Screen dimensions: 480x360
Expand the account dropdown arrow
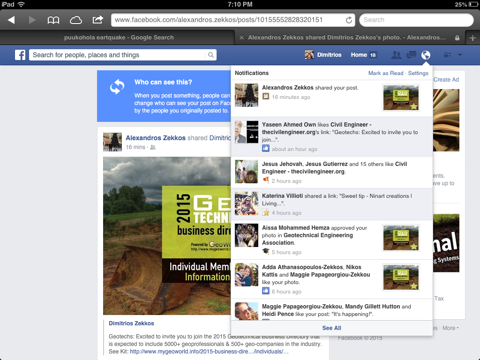(x=460, y=55)
